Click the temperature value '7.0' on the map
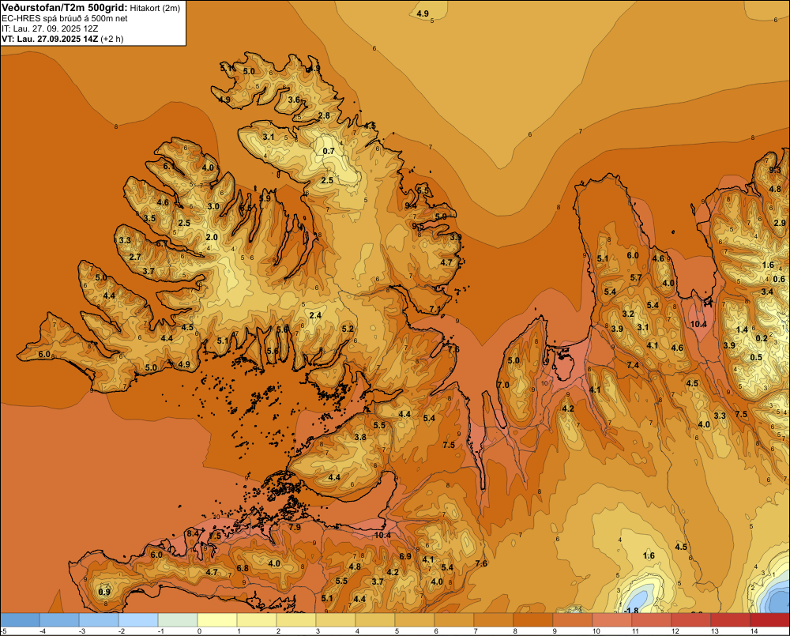 tap(503, 385)
